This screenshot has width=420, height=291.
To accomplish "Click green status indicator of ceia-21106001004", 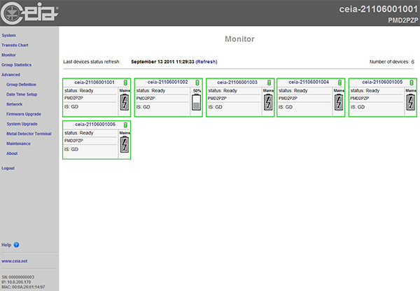I will [x=339, y=83].
